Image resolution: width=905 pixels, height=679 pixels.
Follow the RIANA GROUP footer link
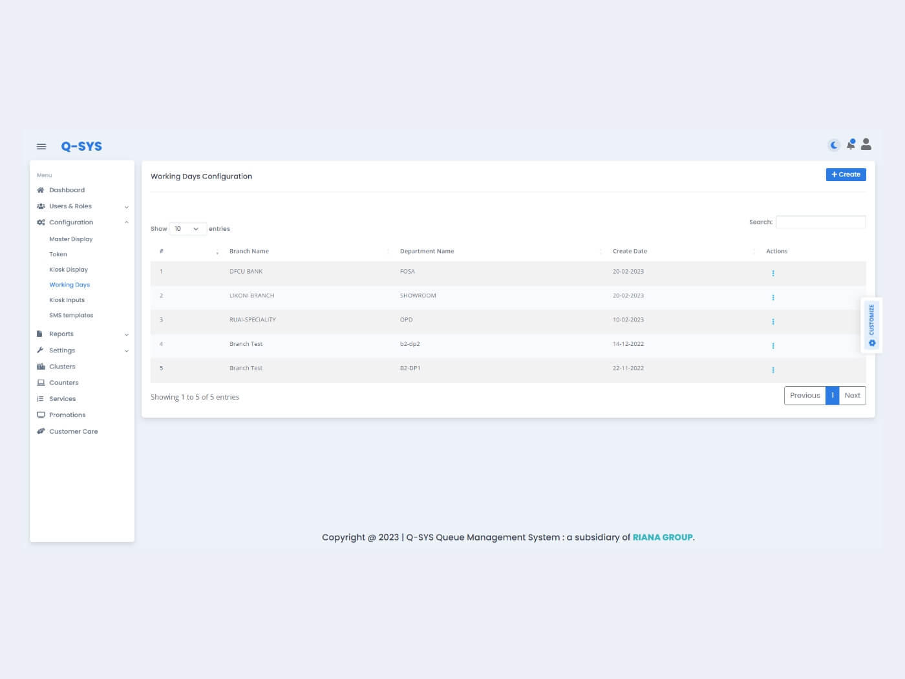pyautogui.click(x=662, y=537)
